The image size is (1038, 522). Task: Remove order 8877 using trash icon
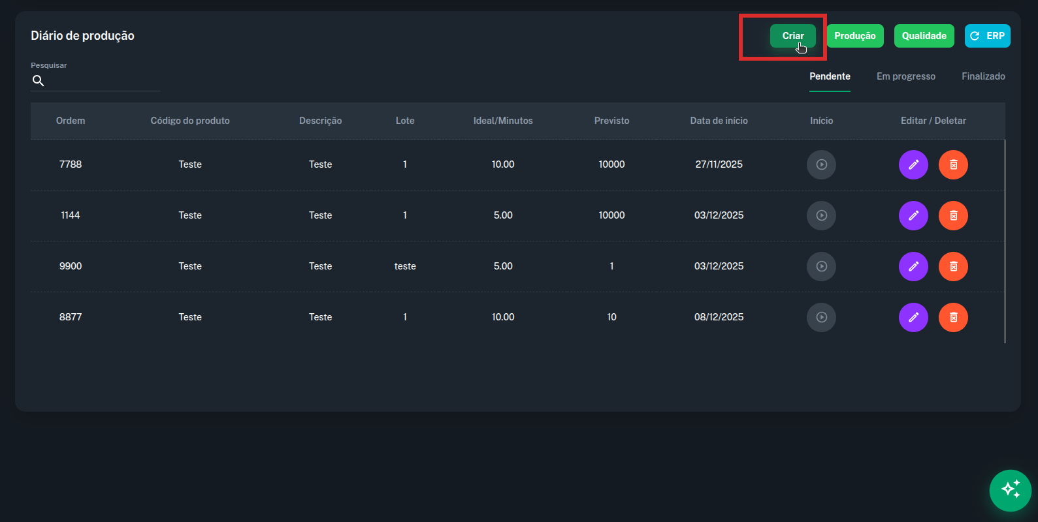point(953,317)
